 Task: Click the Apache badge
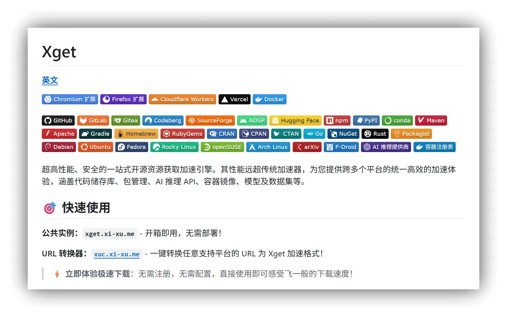[59, 134]
